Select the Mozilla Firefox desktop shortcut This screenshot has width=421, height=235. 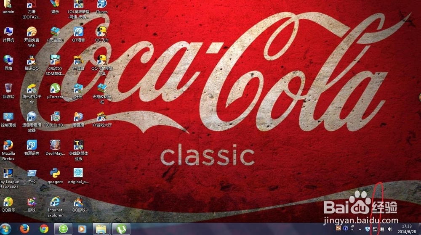(8, 150)
